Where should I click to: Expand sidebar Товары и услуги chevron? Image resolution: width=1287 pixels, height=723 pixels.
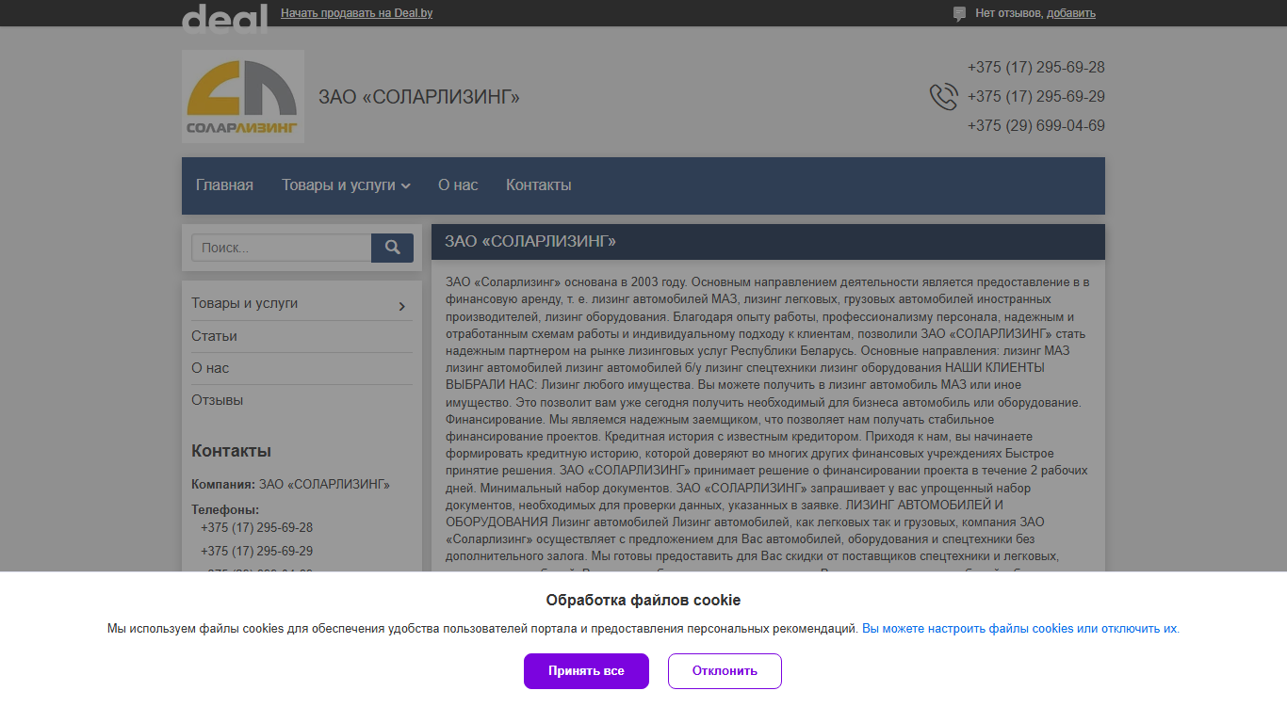[402, 306]
